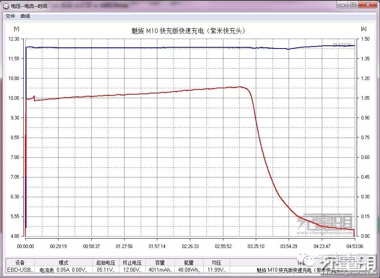Open the 文件 menu
Viewport: 380px width, 278px height.
10,16
